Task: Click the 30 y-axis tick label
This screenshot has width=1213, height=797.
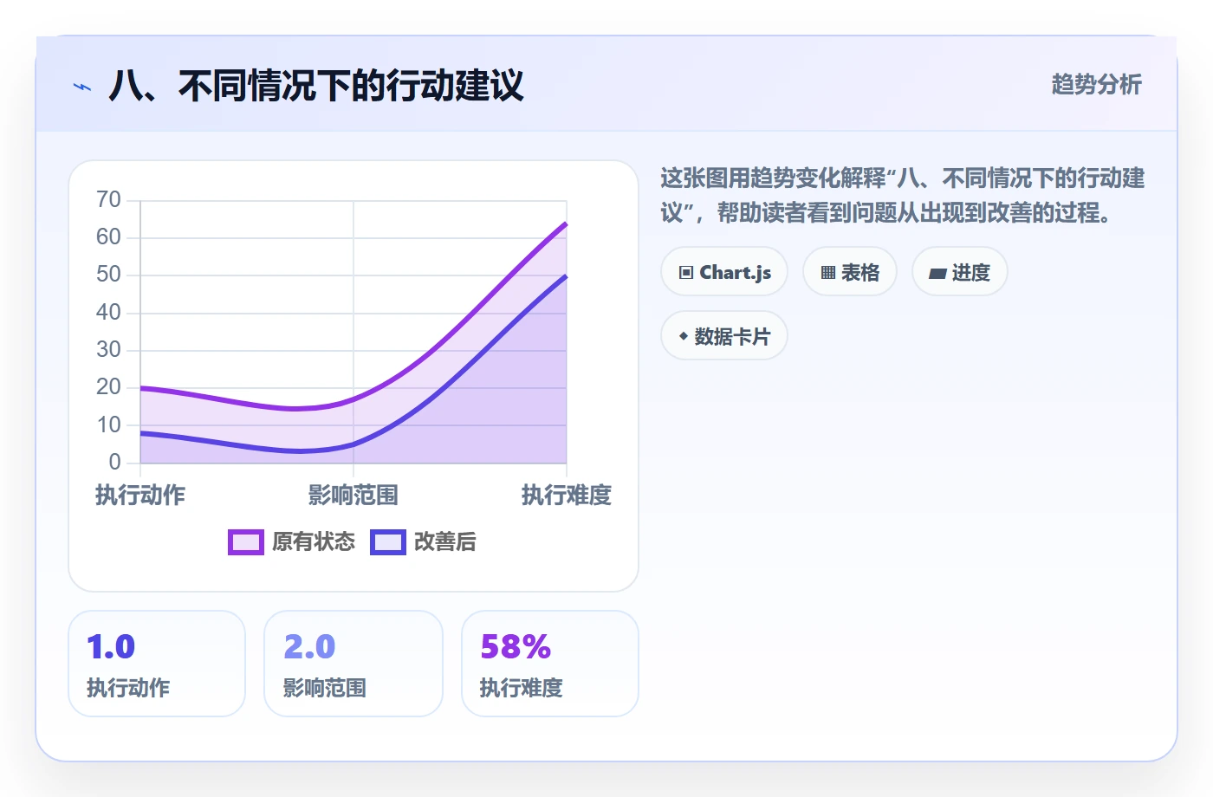Action: pos(108,350)
